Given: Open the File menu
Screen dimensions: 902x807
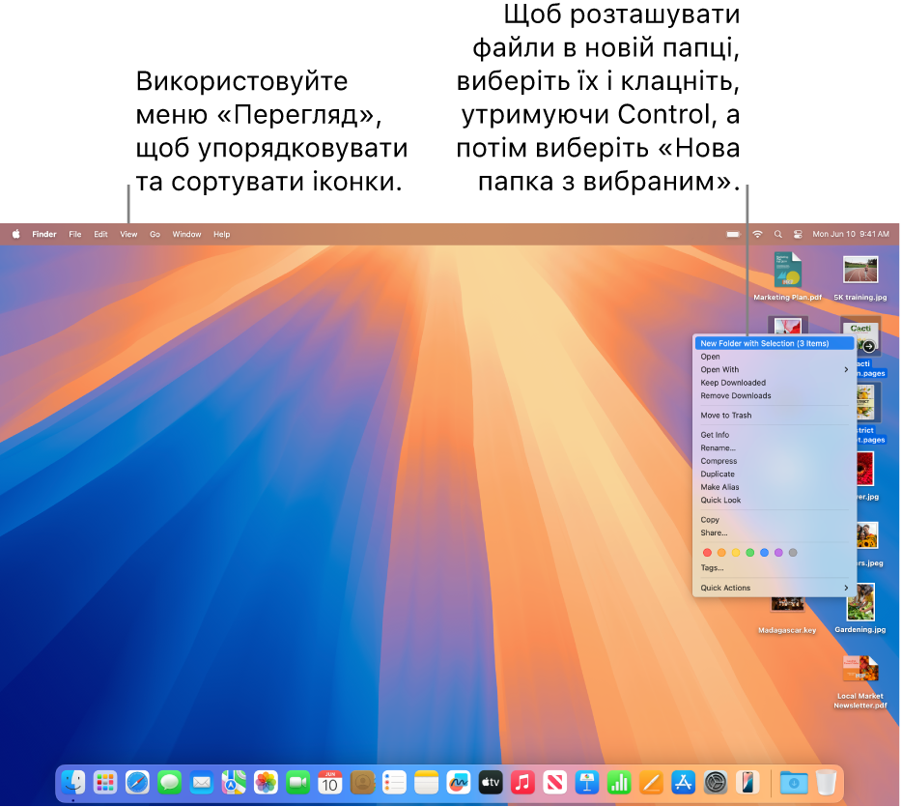Looking at the screenshot, I should pyautogui.click(x=74, y=234).
